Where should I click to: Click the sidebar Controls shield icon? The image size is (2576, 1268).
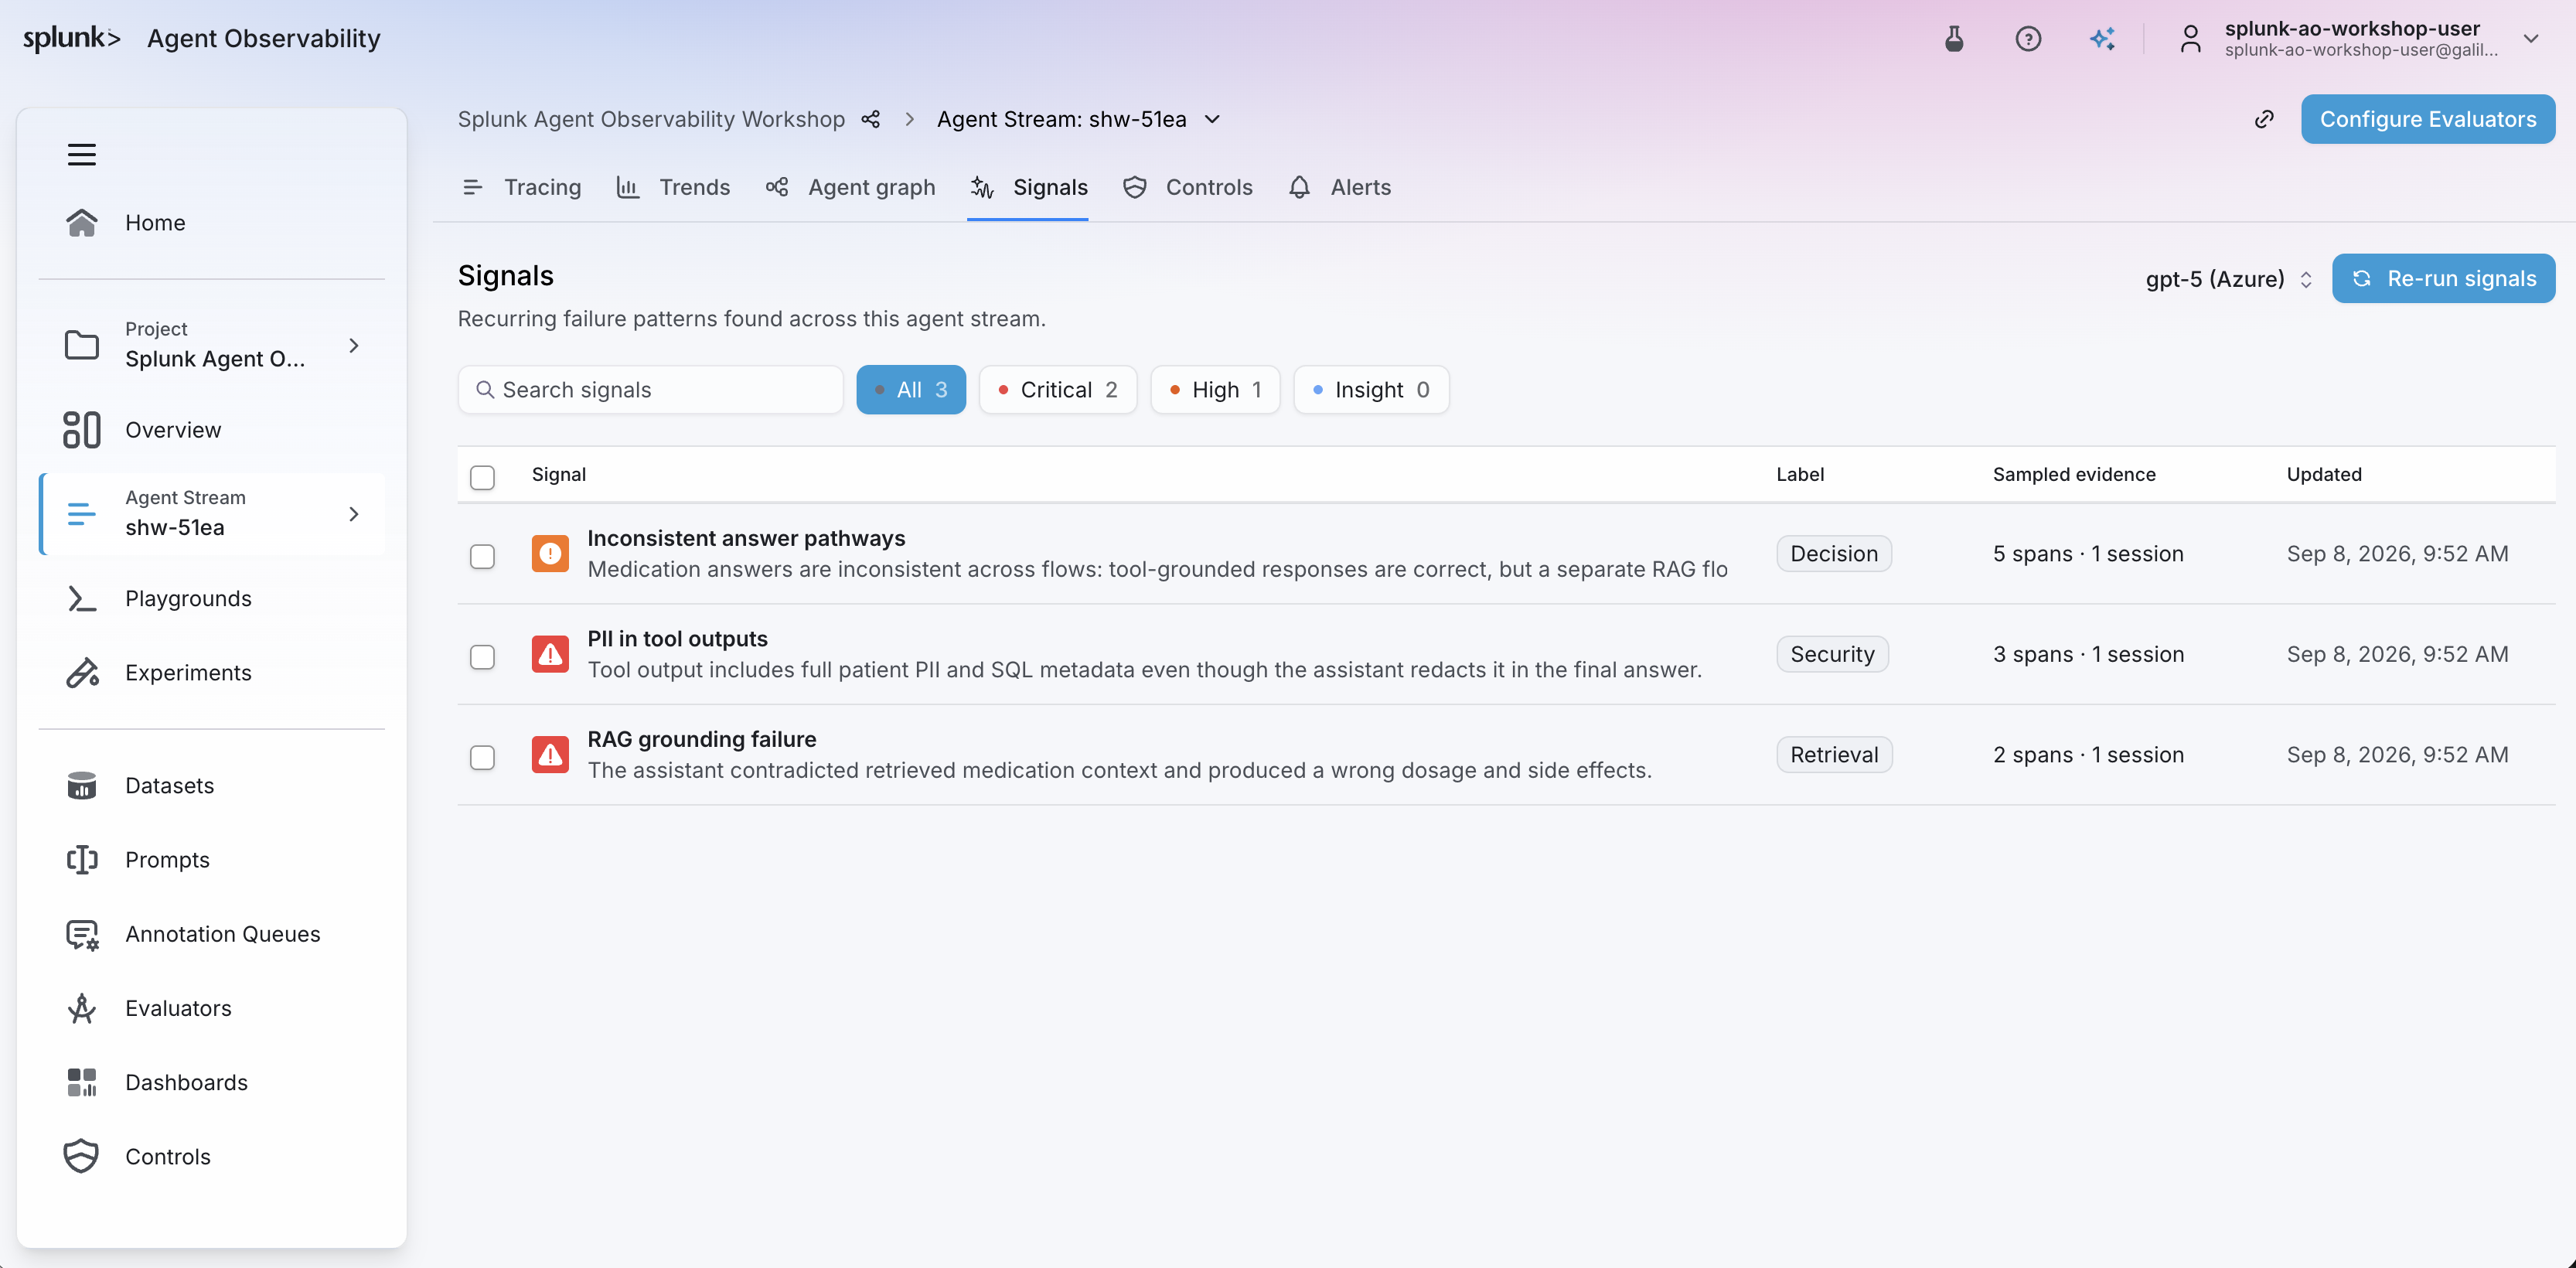(82, 1156)
